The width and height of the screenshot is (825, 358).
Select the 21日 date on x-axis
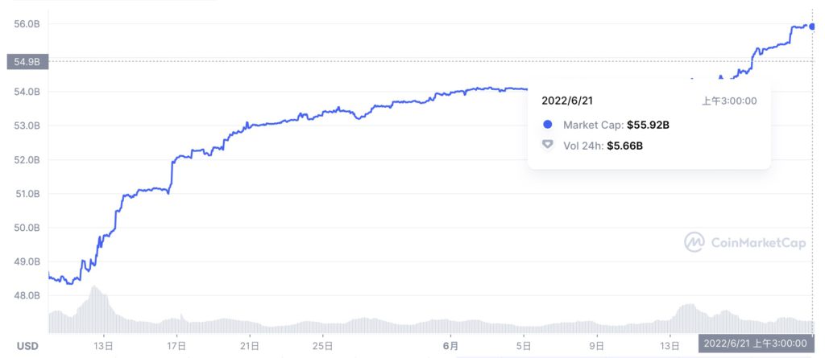click(250, 346)
